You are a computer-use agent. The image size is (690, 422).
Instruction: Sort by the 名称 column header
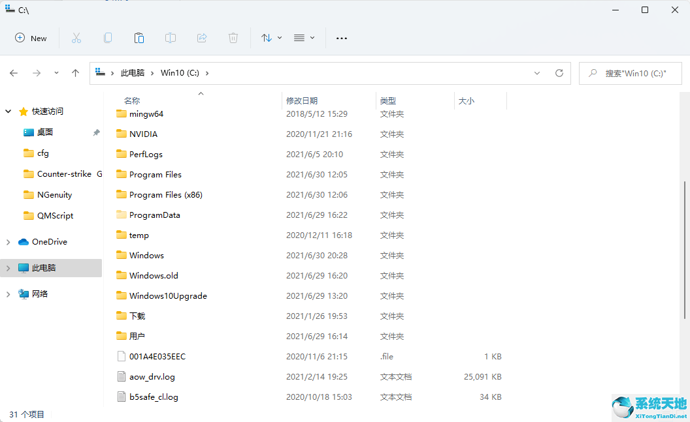pyautogui.click(x=132, y=100)
